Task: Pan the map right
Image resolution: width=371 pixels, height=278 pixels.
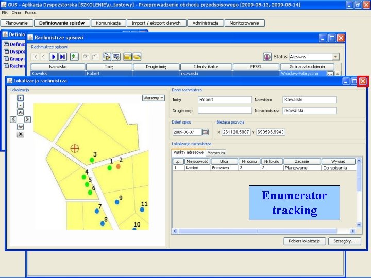Action: click(x=28, y=119)
